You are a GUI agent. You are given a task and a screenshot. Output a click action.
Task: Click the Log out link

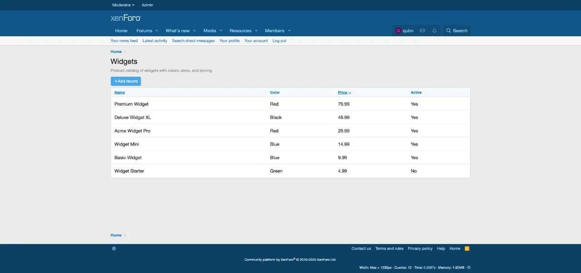point(279,41)
